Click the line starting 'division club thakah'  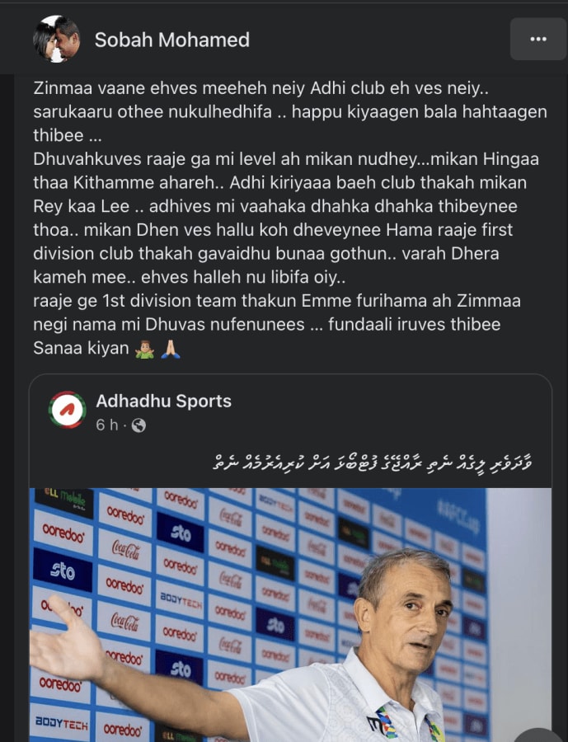266,254
